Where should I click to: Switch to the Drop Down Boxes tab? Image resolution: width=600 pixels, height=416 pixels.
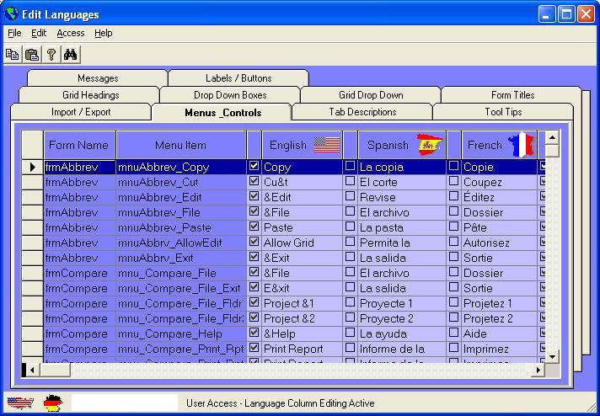point(230,95)
